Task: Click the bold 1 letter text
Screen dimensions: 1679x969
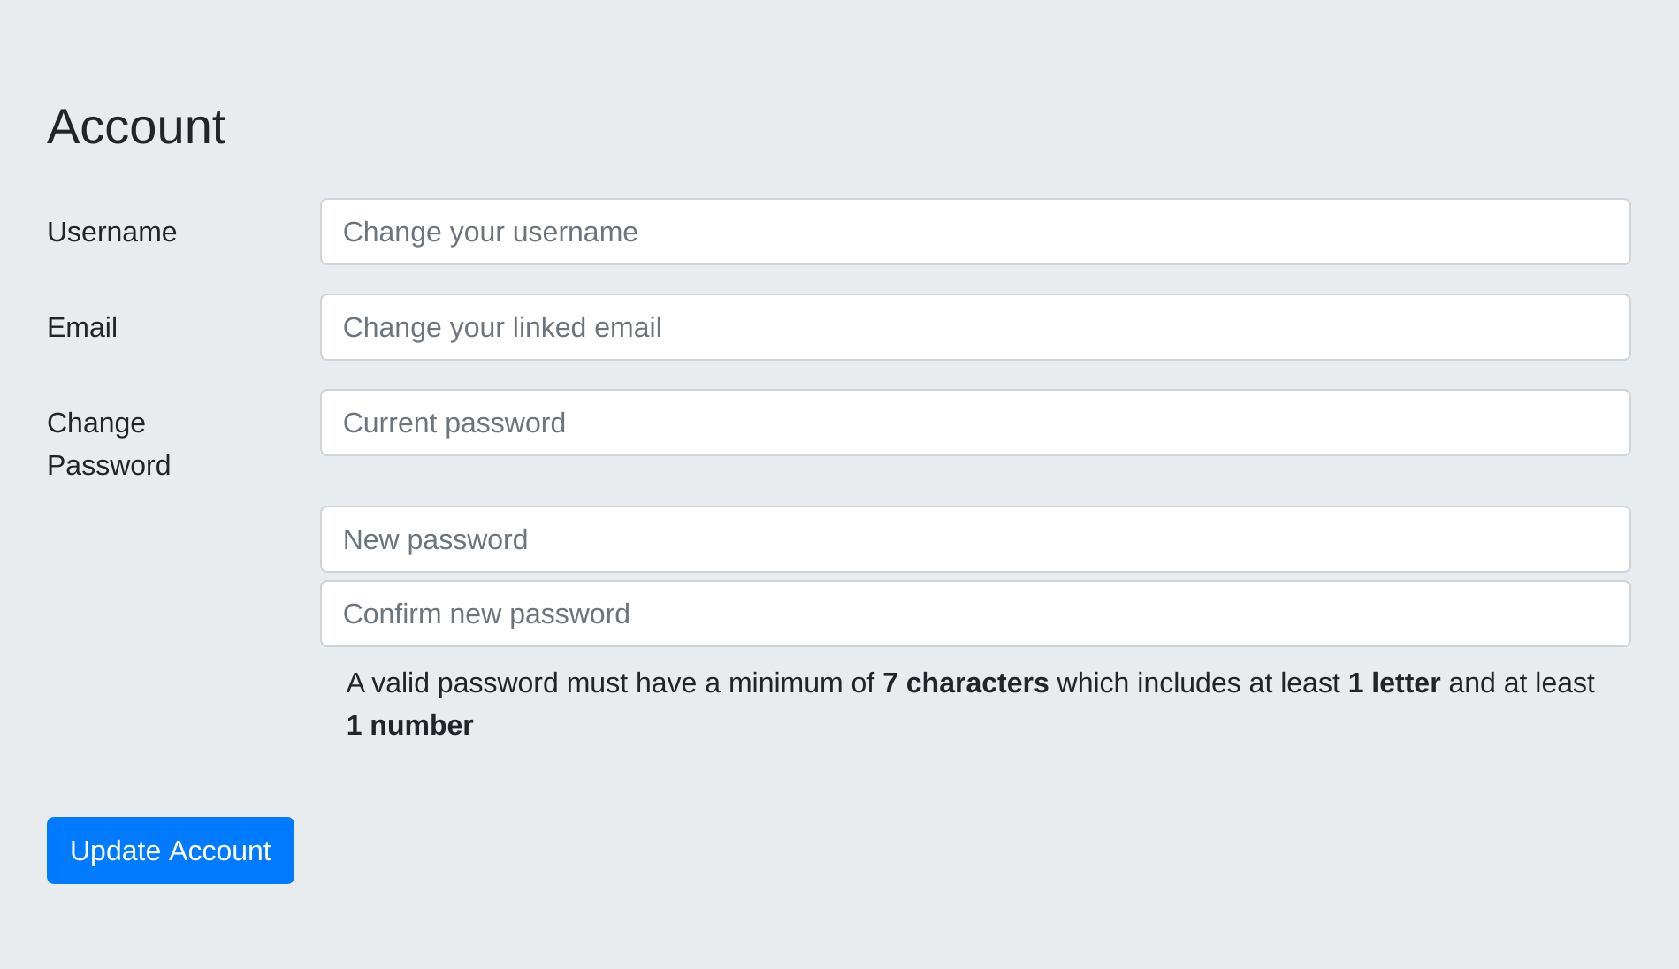Action: (x=1393, y=683)
